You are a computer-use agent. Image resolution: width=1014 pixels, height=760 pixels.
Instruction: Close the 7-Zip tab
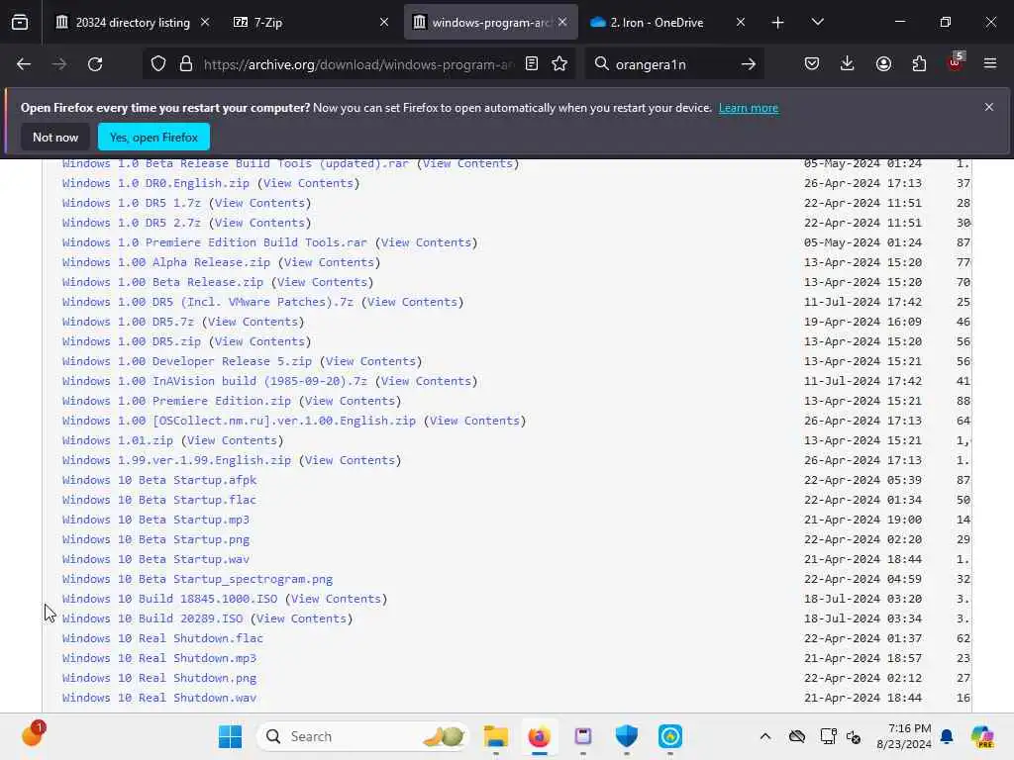point(384,23)
